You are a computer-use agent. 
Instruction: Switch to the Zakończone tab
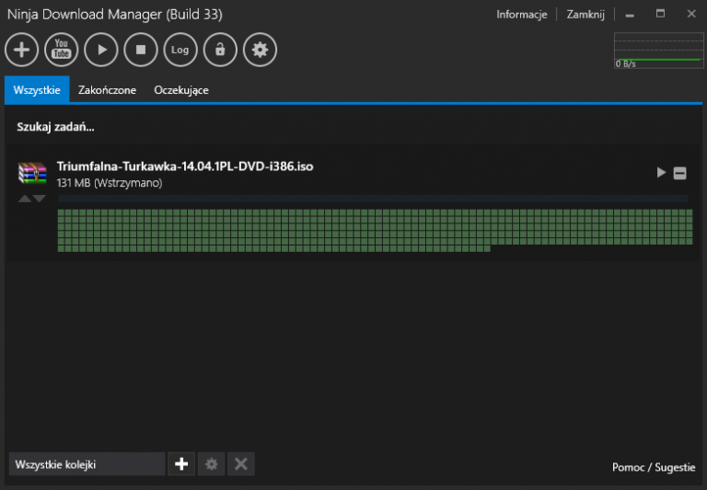tap(108, 90)
